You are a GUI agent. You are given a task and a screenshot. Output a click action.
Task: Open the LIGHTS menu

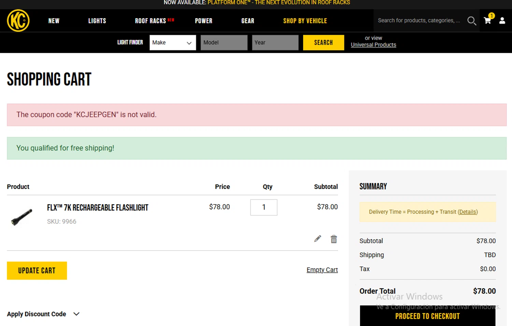click(x=97, y=21)
